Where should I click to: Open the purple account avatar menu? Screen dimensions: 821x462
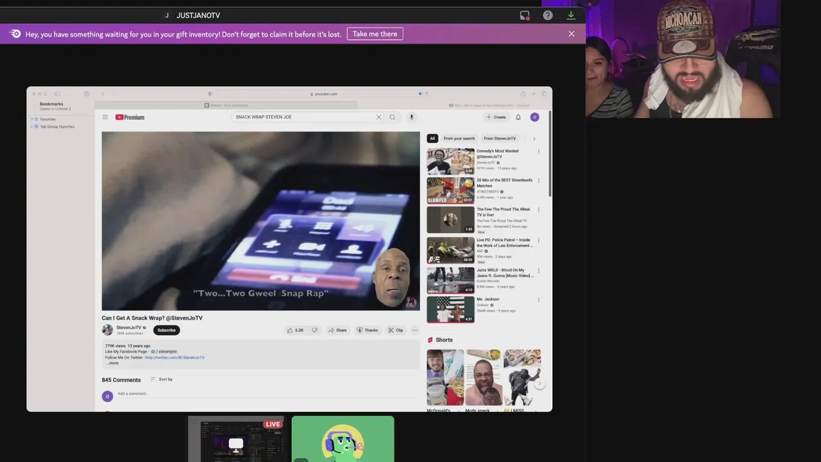pos(534,117)
